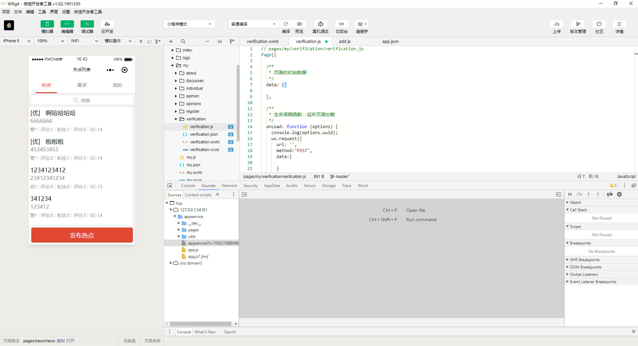Expand the XHR Breakpoints section
Screen dimensions: 638x346
pos(567,259)
